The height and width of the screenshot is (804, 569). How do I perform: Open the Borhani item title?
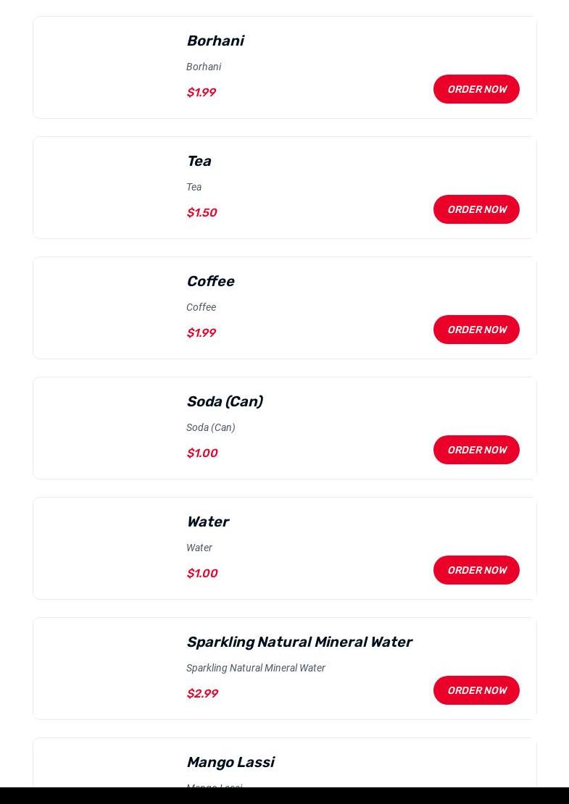215,41
